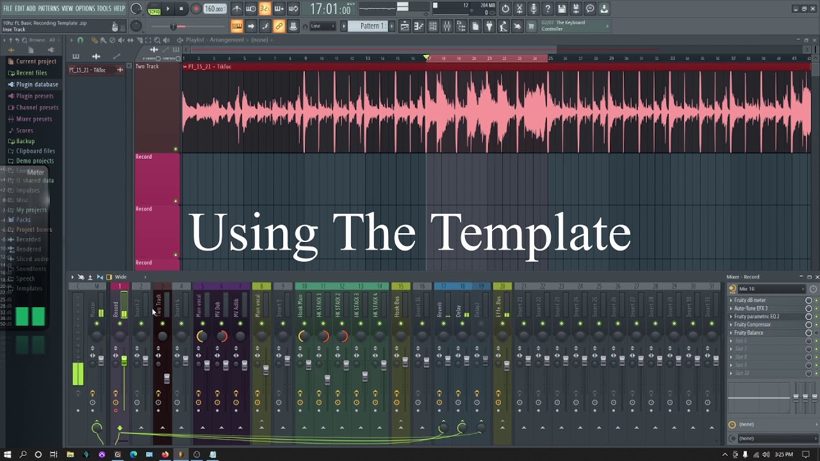Click the undo history icon in toolbar
Screen dimensions: 820x461
pos(505,9)
